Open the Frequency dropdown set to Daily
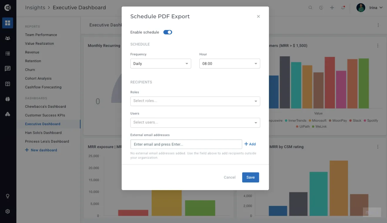Viewport: 387px width, 223px height. click(x=161, y=63)
